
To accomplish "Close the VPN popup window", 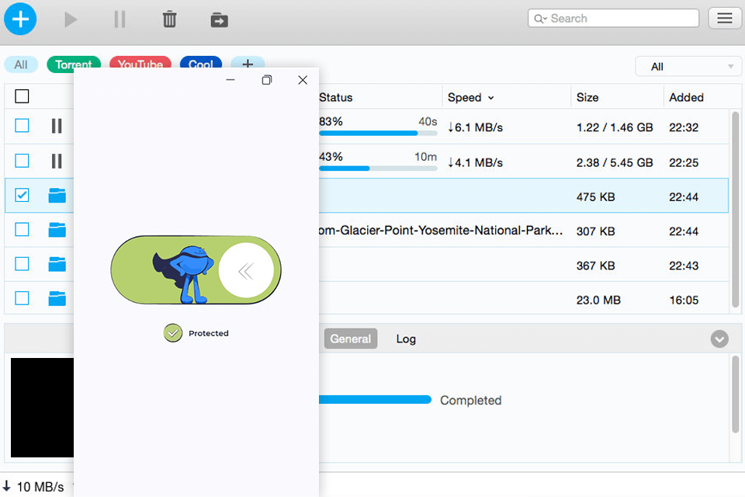I will [303, 80].
